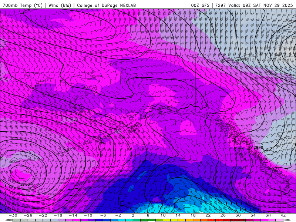Click the -14 value on the color scale
296x222 pixels.
pos(73,215)
